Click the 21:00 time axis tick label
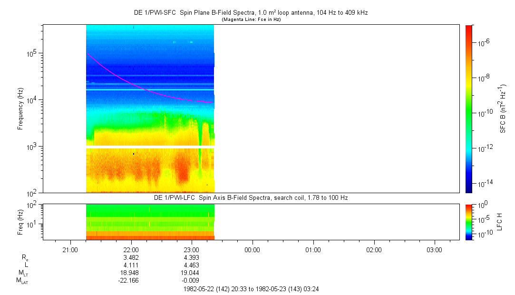 [x=70, y=249]
